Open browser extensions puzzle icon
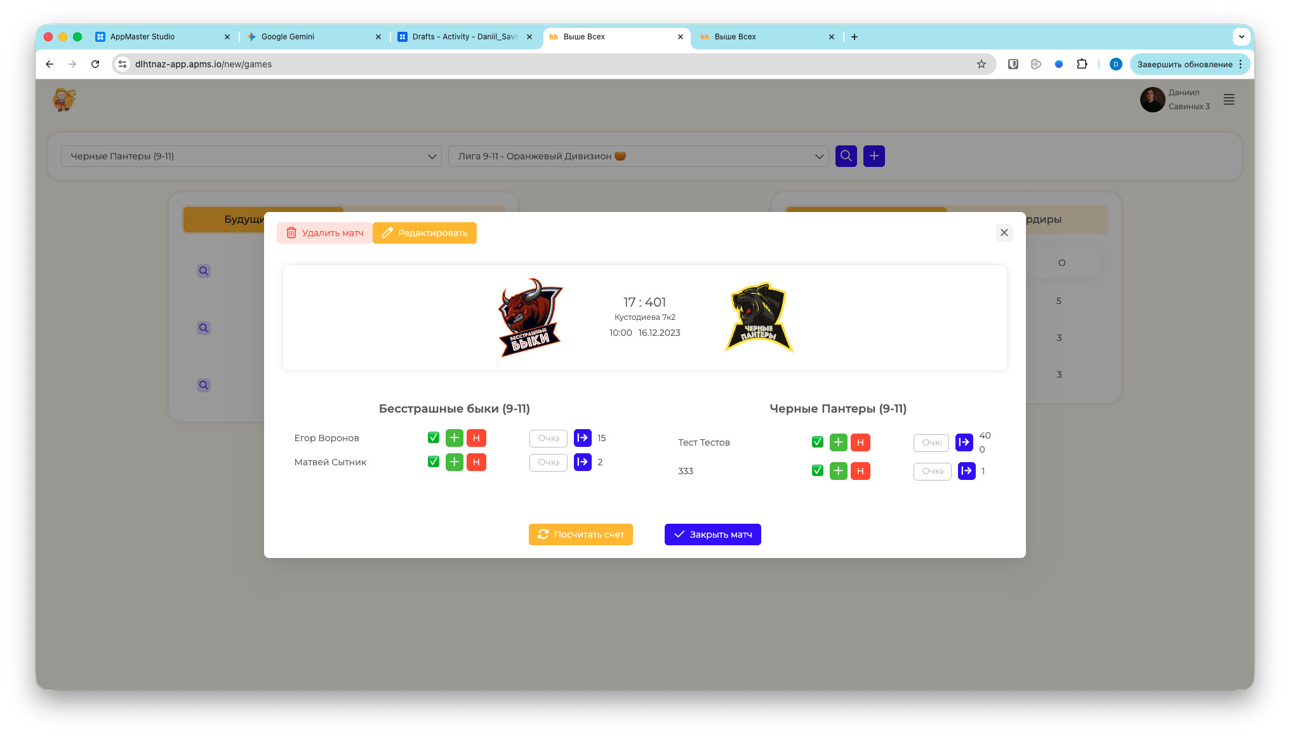Screen dimensions: 1290x737 1082,64
